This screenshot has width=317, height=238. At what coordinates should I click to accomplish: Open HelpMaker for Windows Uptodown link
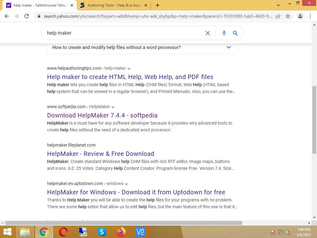click(x=136, y=192)
